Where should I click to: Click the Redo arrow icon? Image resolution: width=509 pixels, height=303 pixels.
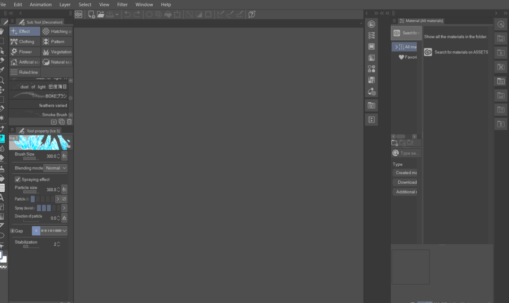(137, 14)
